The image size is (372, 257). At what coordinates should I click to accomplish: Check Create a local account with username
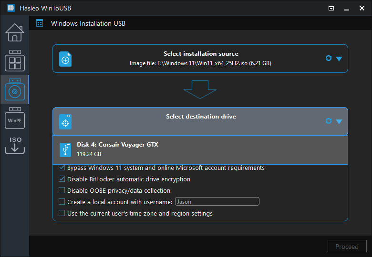coord(62,202)
